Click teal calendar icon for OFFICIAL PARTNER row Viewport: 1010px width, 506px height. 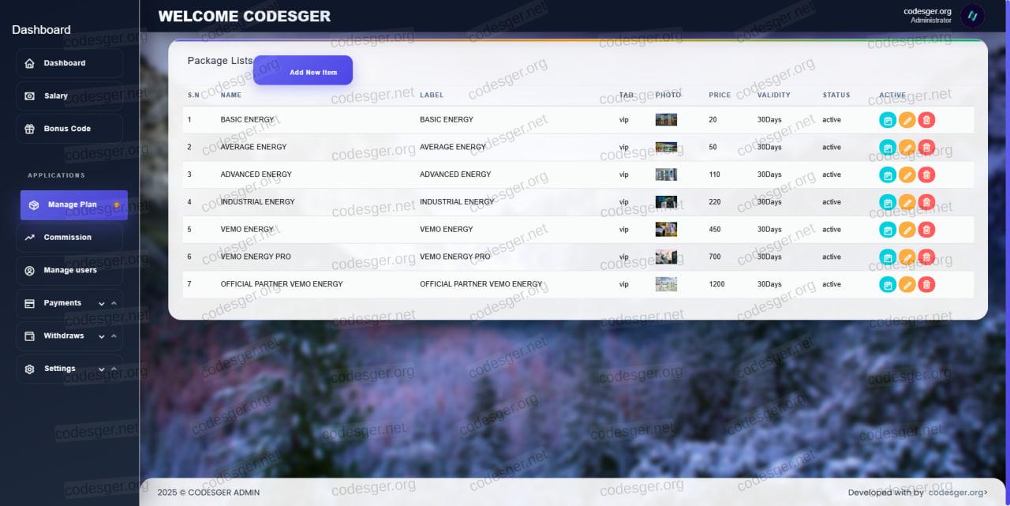click(888, 284)
